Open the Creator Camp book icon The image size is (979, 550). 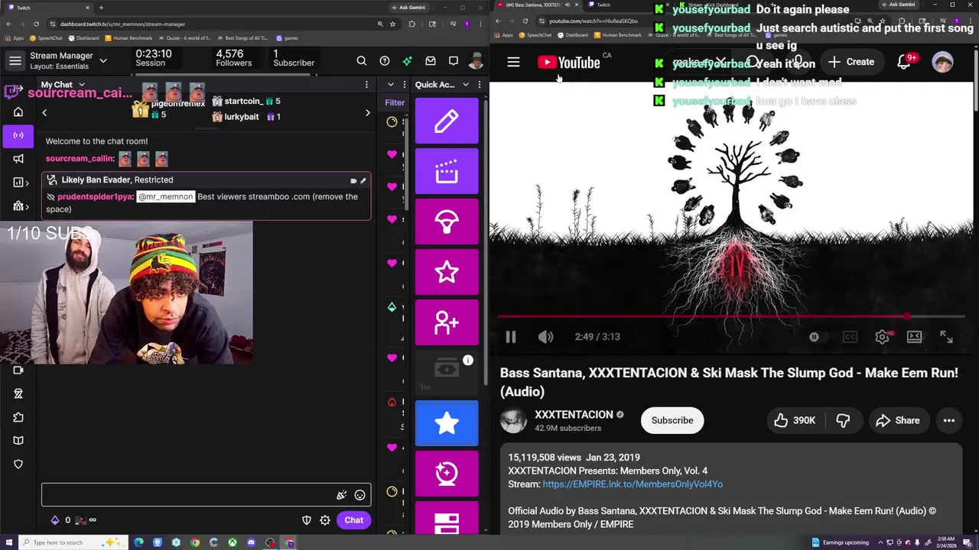(x=18, y=441)
